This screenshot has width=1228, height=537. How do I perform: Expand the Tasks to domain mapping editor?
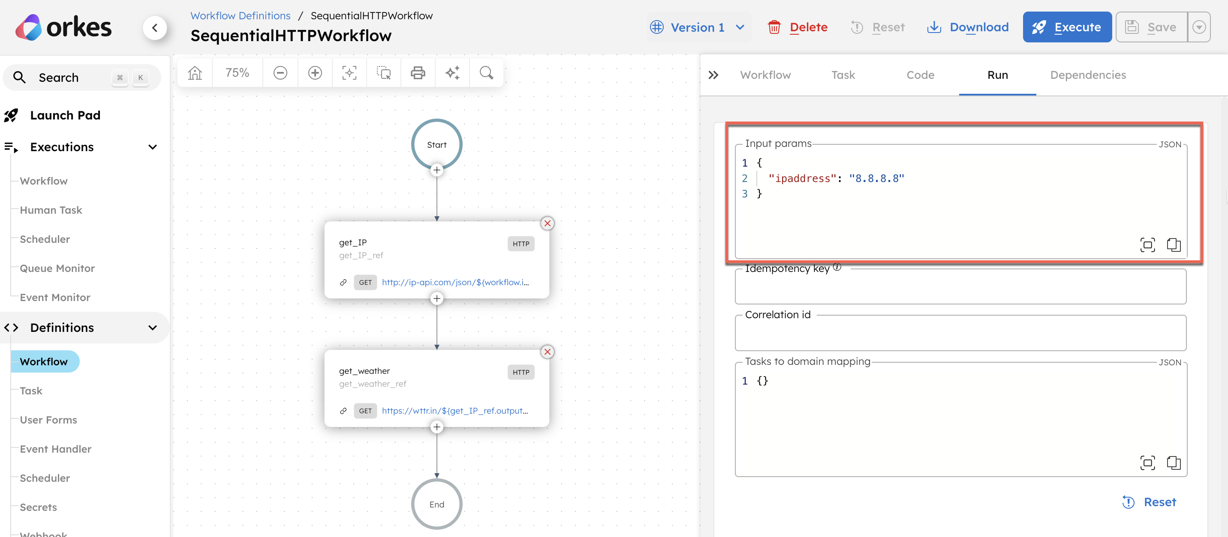[x=1147, y=463]
